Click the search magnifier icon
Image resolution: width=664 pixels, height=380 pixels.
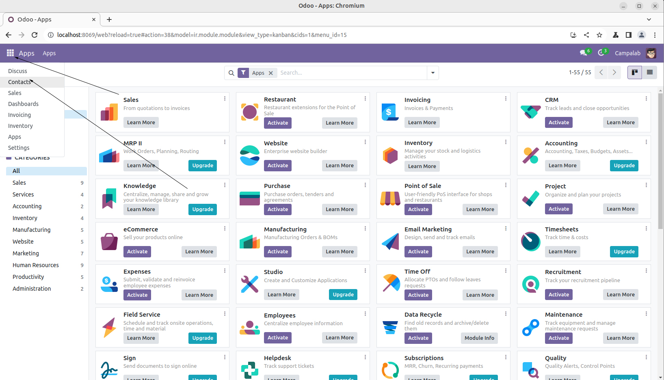click(231, 73)
